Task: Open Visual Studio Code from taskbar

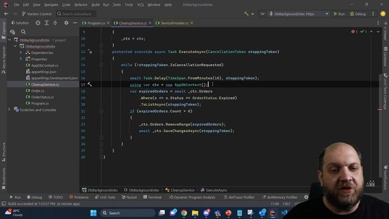Action: tap(284, 213)
